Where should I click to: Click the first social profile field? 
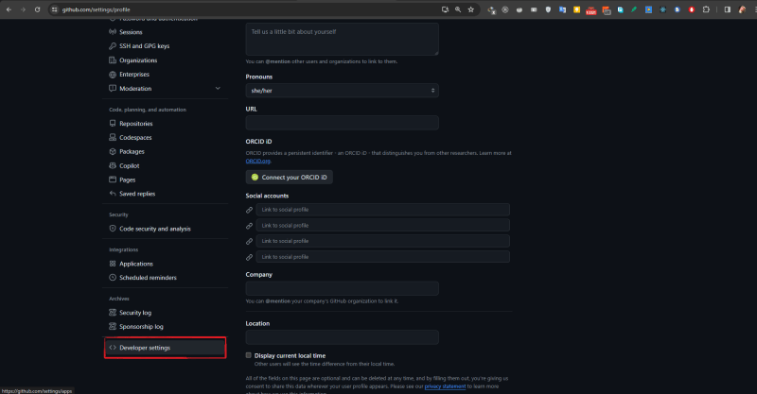[383, 210]
